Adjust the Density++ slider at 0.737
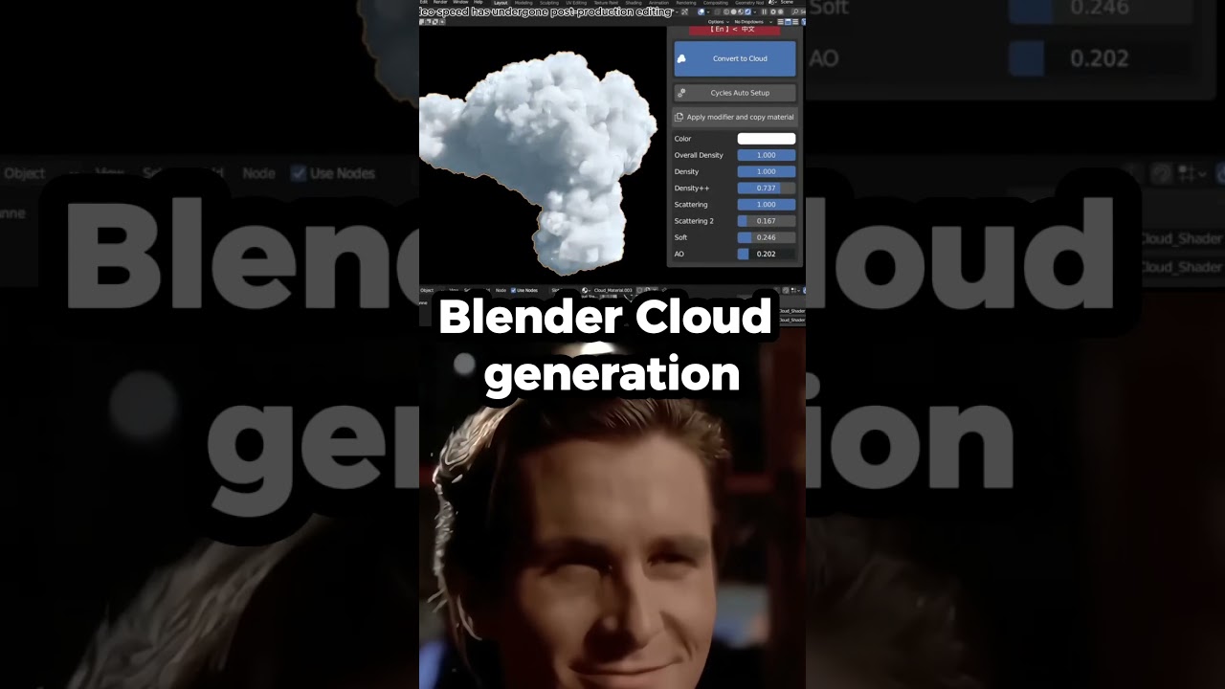This screenshot has width=1225, height=689. (767, 188)
